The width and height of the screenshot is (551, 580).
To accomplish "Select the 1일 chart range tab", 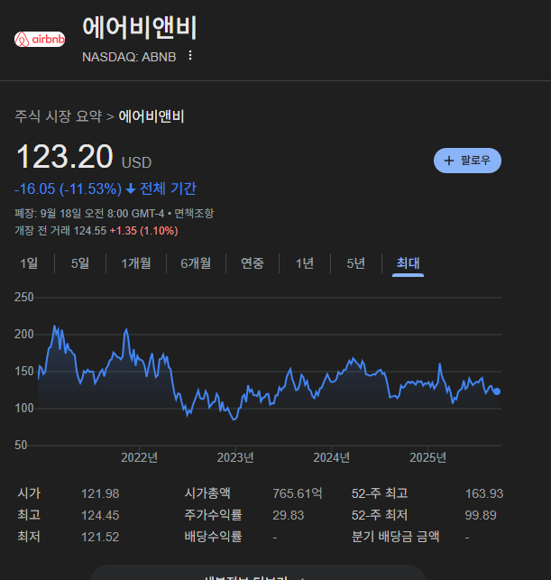I will [x=29, y=263].
